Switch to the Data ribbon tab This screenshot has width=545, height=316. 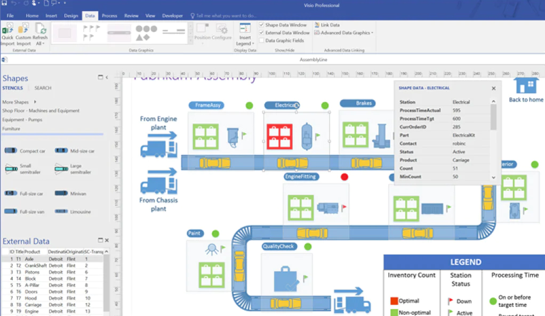coord(90,15)
